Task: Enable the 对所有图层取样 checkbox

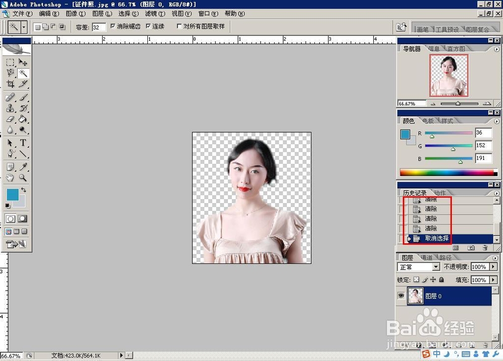Action: (180, 26)
